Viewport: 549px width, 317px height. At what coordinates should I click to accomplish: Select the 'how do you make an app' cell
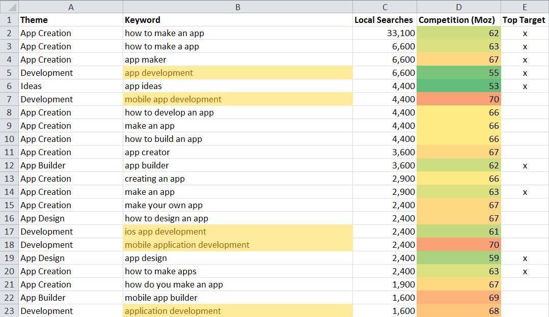238,284
